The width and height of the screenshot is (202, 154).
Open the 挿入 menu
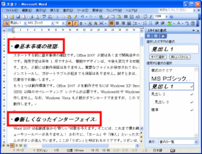point(54,10)
